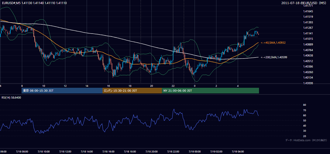Click RSI scale value 70
This screenshot has height=154, width=330.
pyautogui.click(x=304, y=110)
